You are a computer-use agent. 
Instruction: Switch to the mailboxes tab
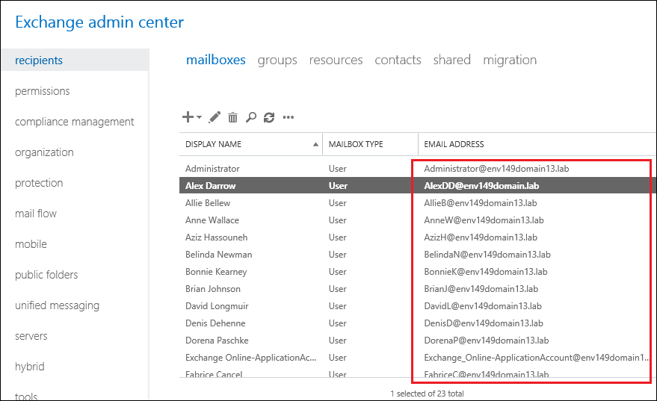pos(216,60)
